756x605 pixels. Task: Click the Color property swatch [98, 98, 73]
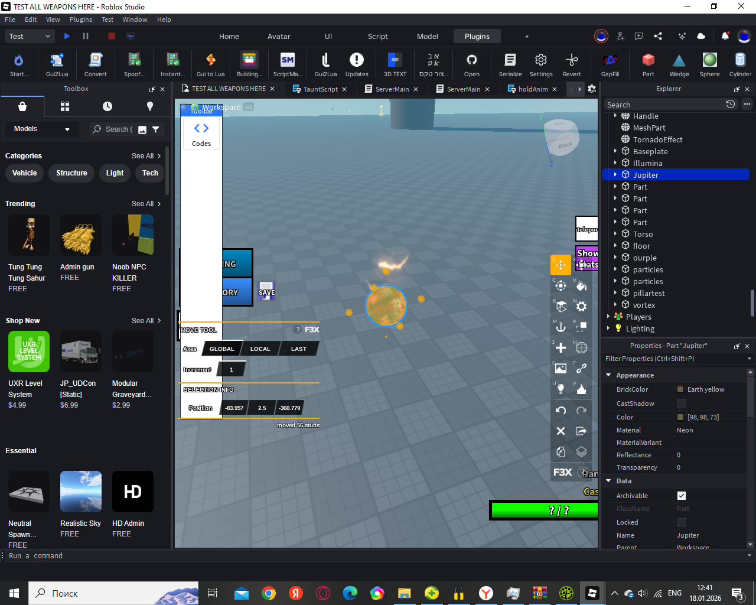click(680, 417)
